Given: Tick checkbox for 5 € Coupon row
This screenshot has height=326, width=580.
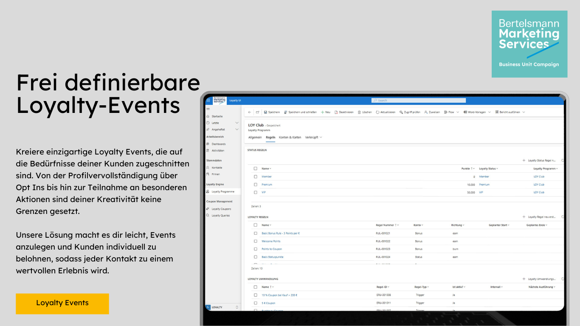Looking at the screenshot, I should [256, 303].
